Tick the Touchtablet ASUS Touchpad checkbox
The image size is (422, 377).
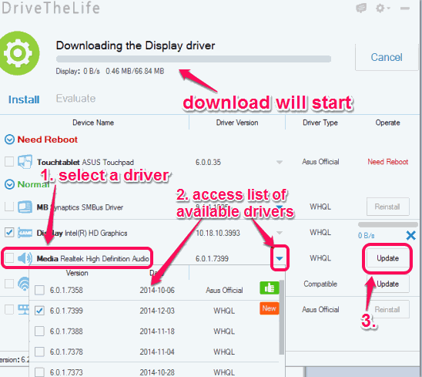coord(9,162)
